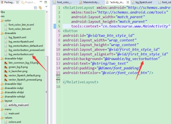This screenshot has height=124, width=171.
Task: Close the activity_m... editor tab
Action: pos(128,2)
